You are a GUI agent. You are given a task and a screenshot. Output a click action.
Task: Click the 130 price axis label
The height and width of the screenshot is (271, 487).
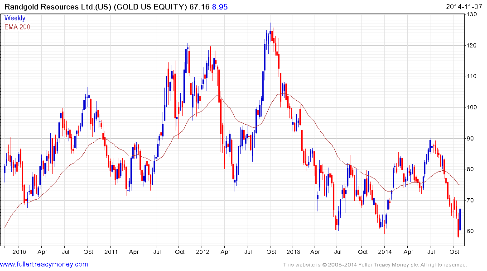click(x=472, y=14)
